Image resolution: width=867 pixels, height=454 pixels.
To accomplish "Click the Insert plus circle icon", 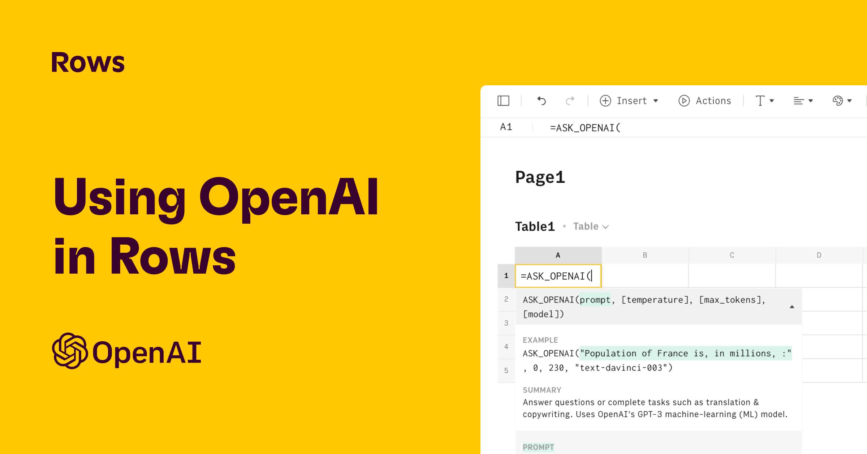I will point(605,100).
